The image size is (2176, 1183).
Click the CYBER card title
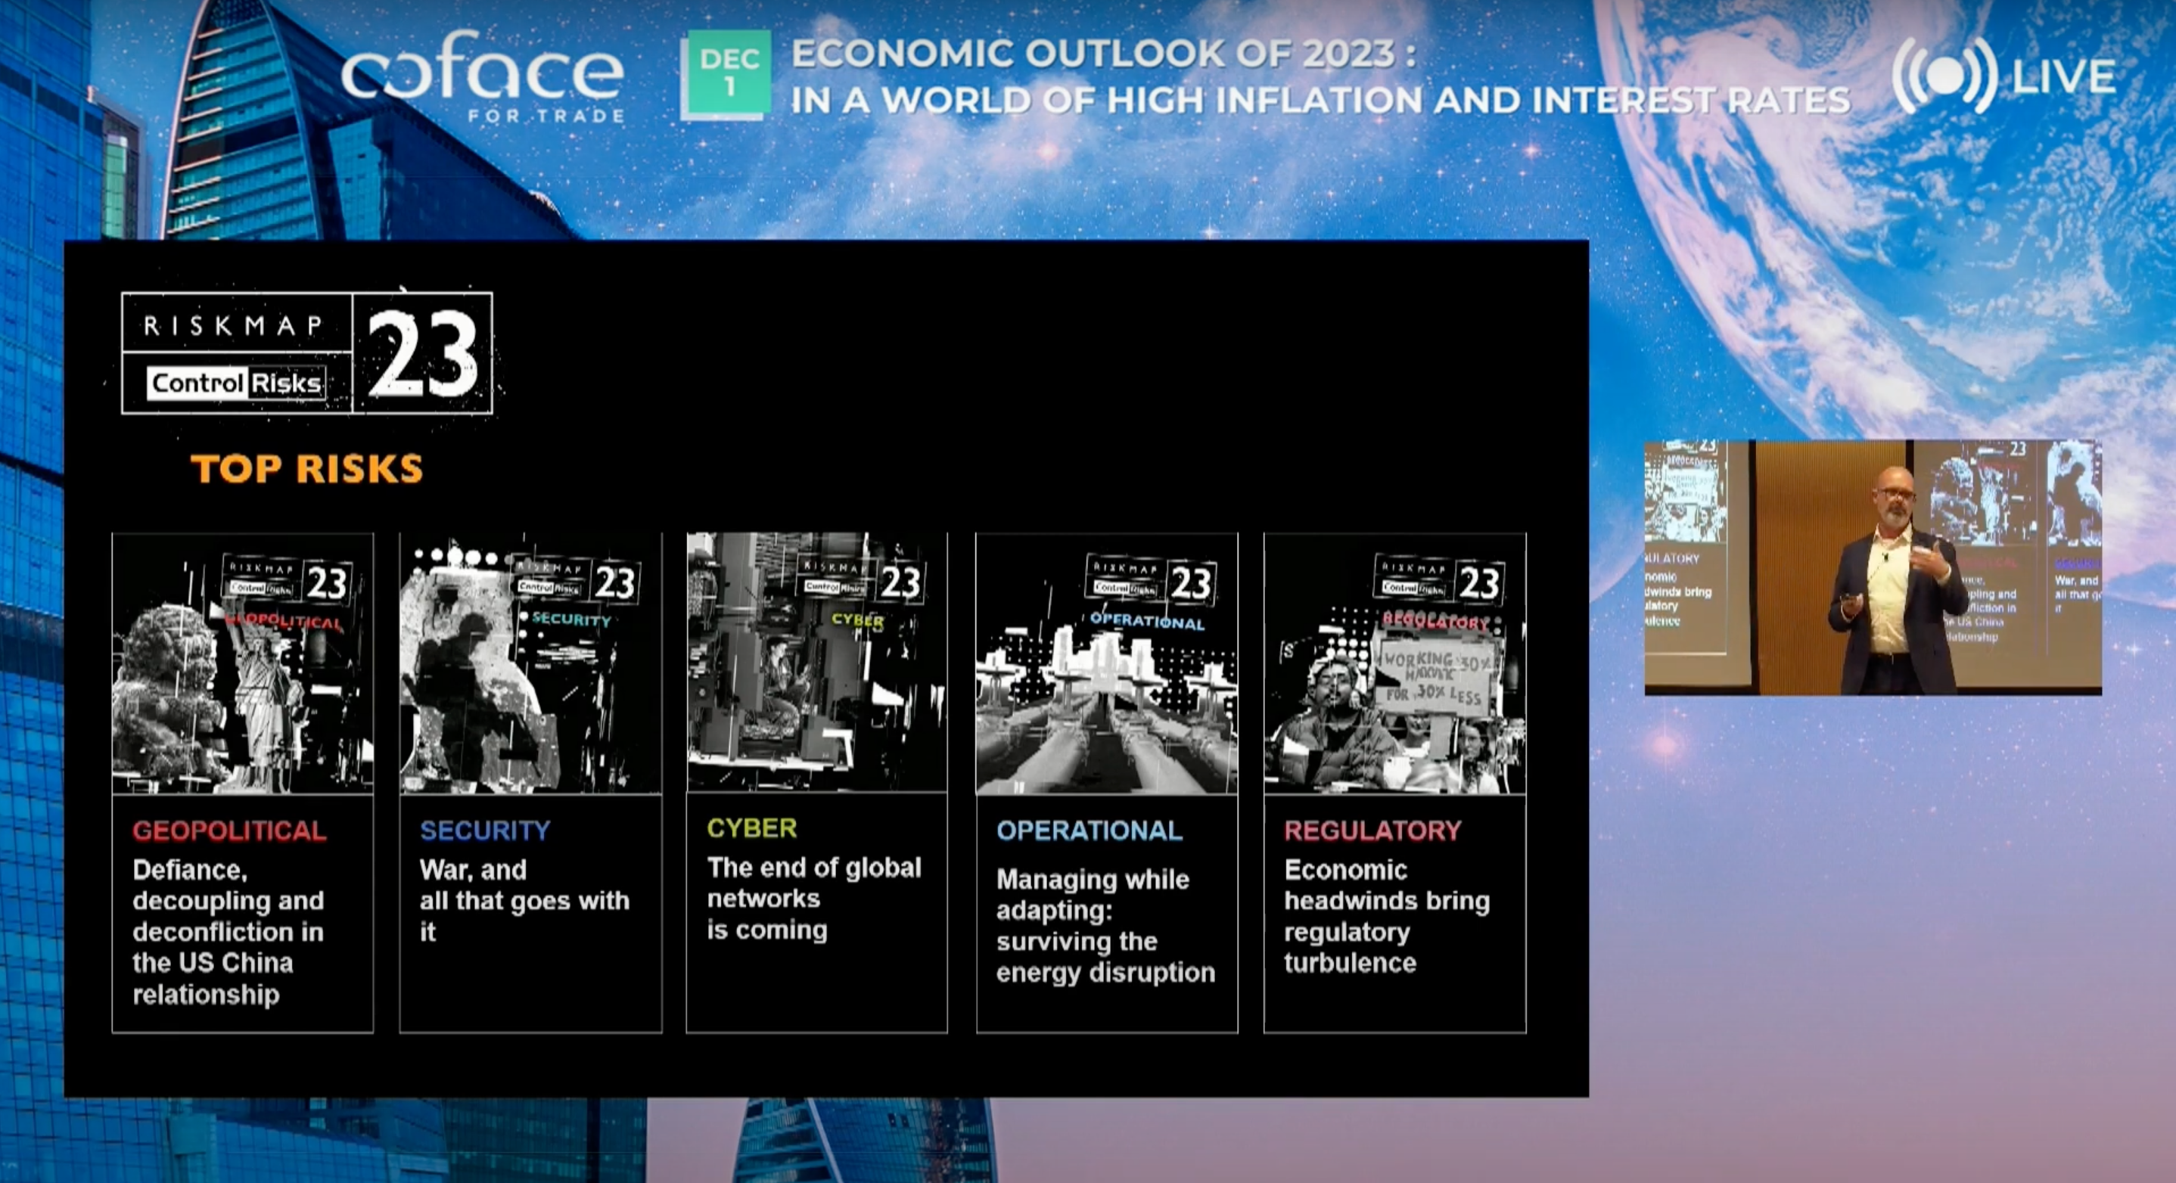click(x=752, y=828)
